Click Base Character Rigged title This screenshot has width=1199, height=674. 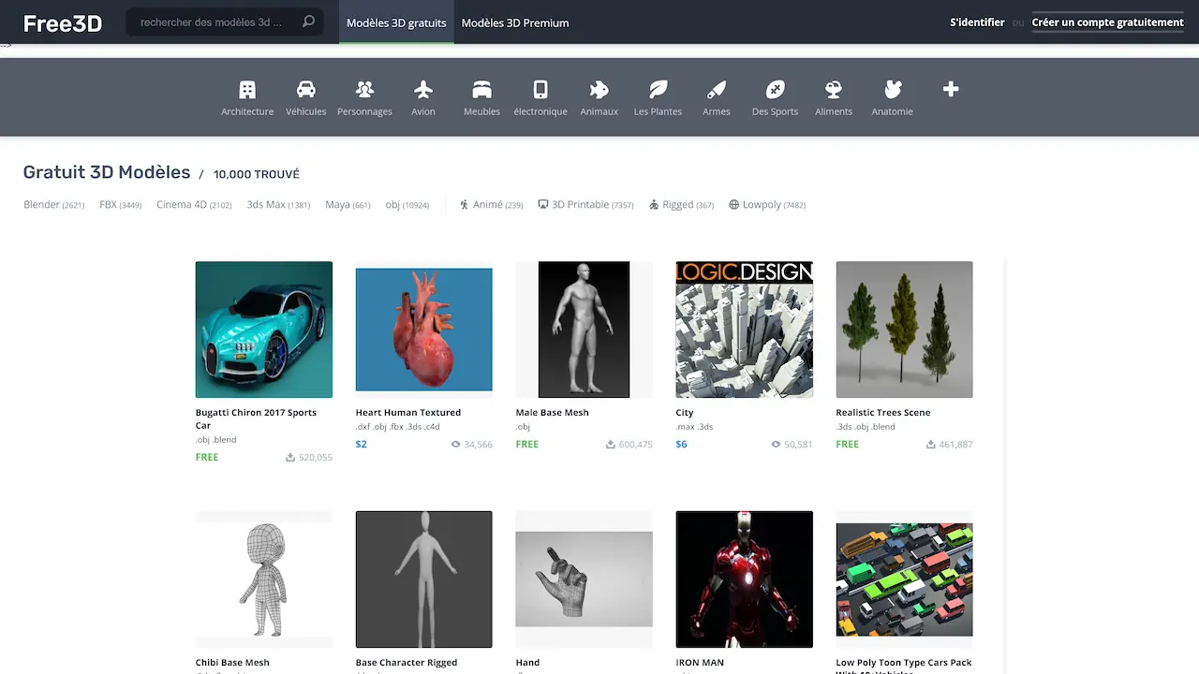pyautogui.click(x=407, y=663)
